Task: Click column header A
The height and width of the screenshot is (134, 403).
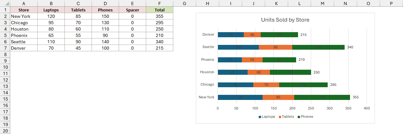Action: click(x=24, y=3)
